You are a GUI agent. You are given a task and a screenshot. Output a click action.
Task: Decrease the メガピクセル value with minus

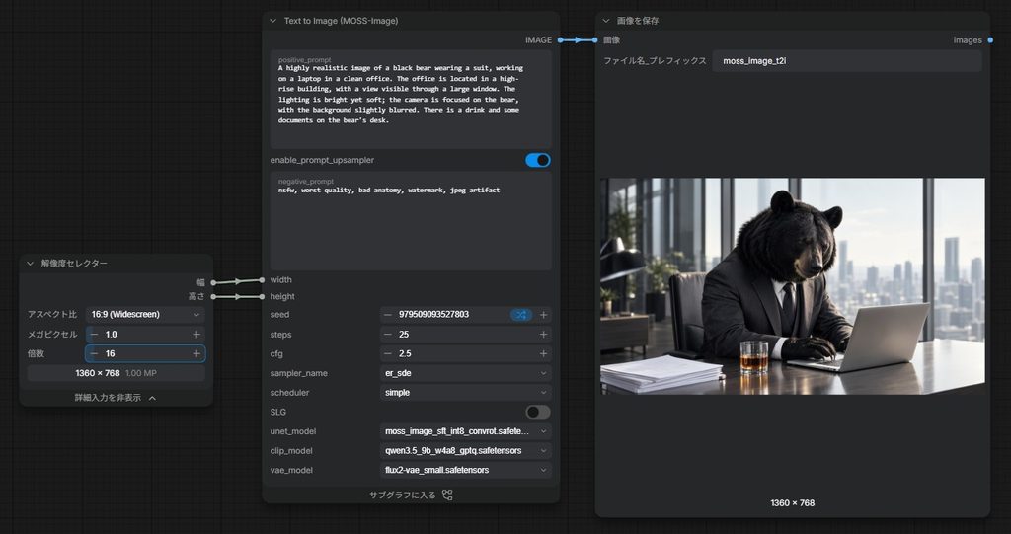click(x=94, y=334)
